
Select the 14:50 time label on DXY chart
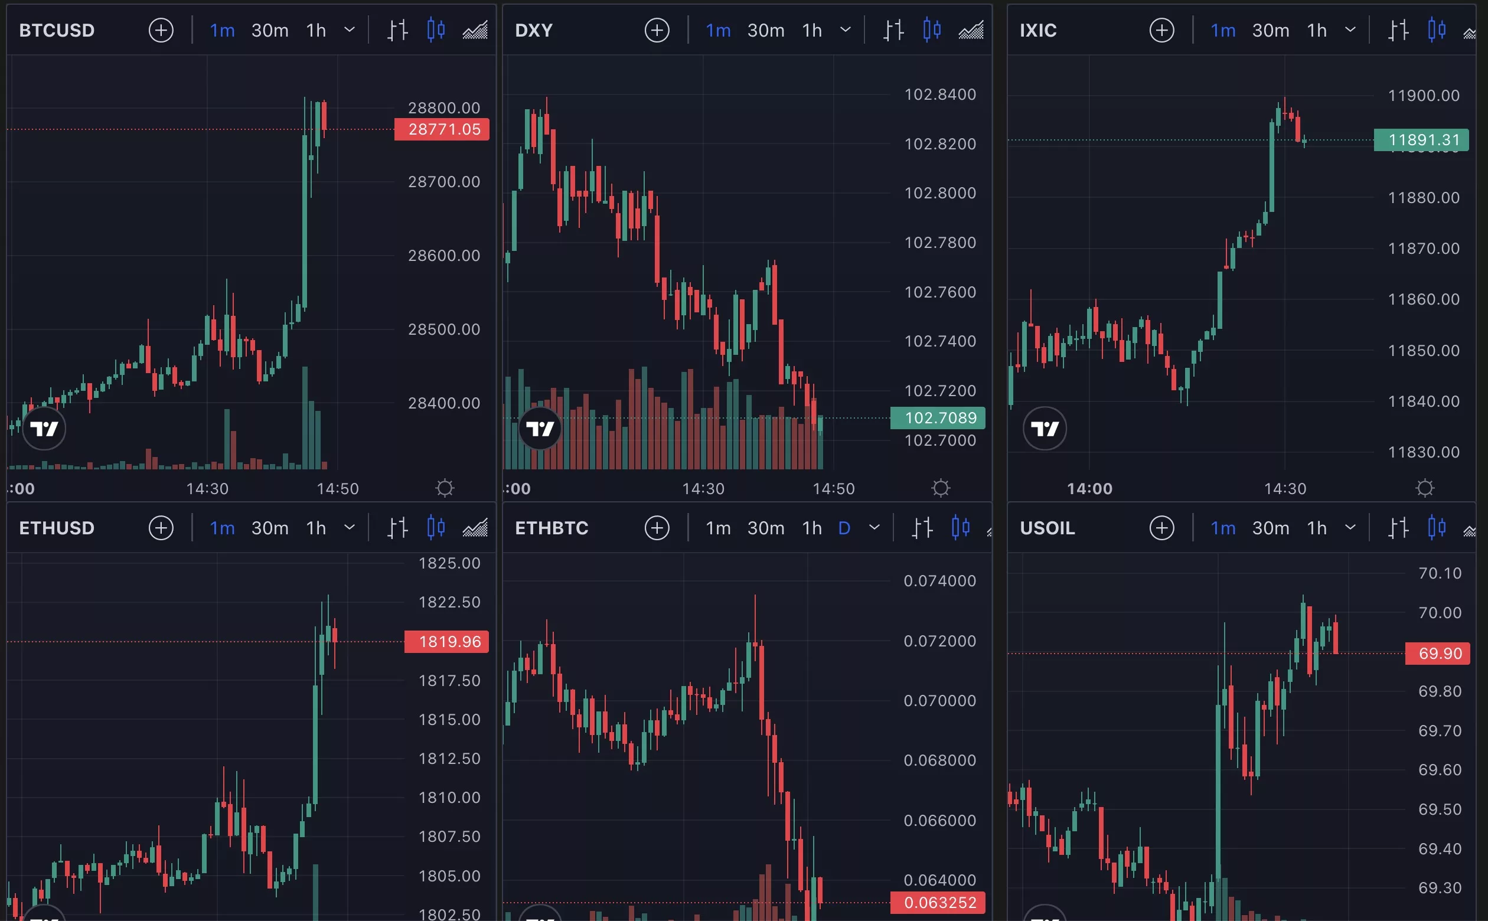[x=833, y=488]
